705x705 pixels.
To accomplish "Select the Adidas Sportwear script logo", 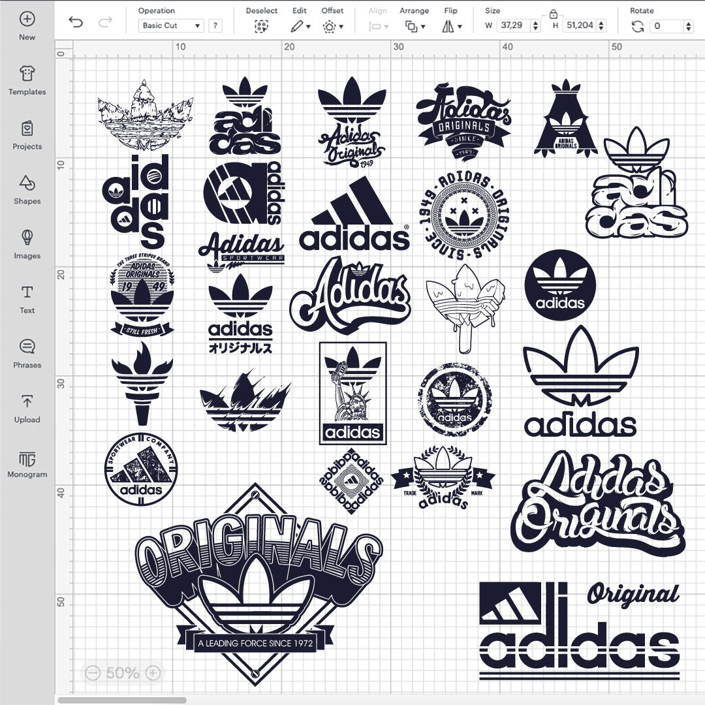I will point(242,252).
